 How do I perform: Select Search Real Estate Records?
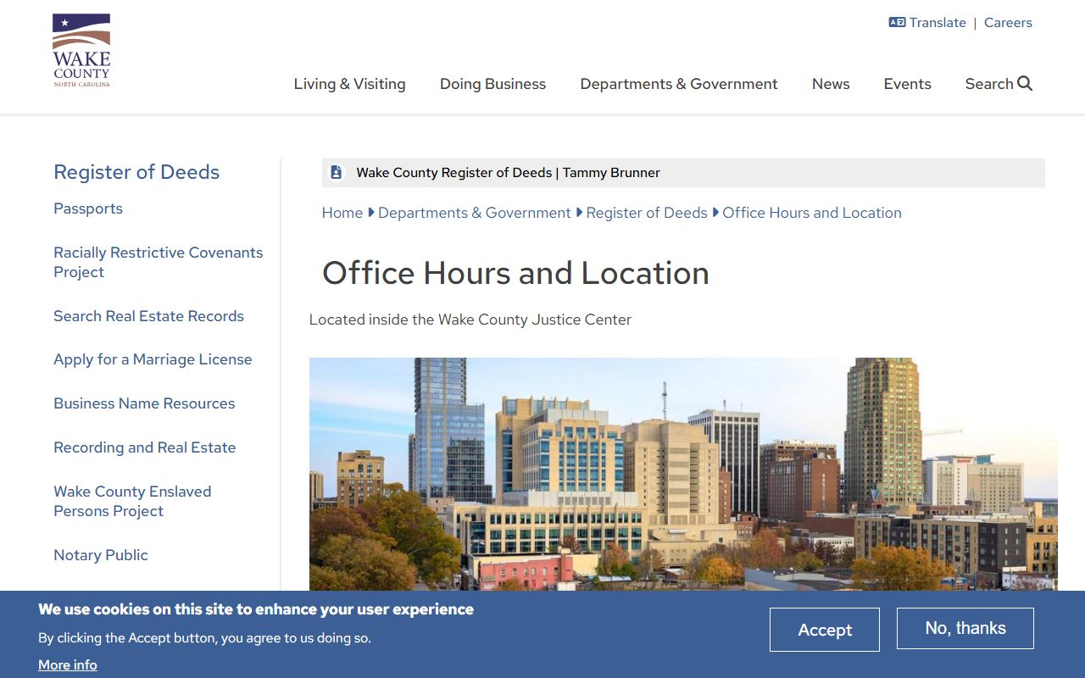tap(149, 316)
